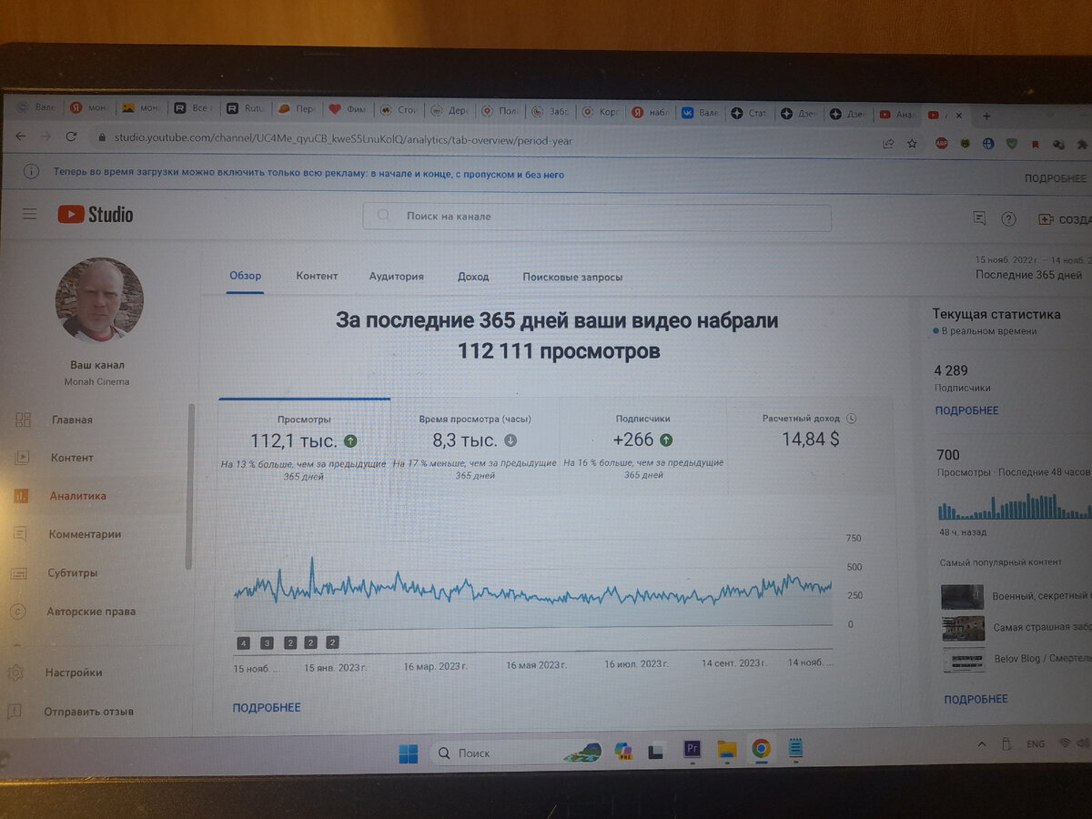The image size is (1092, 819).
Task: Switch to the 'Стат' browser tab
Action: (749, 114)
